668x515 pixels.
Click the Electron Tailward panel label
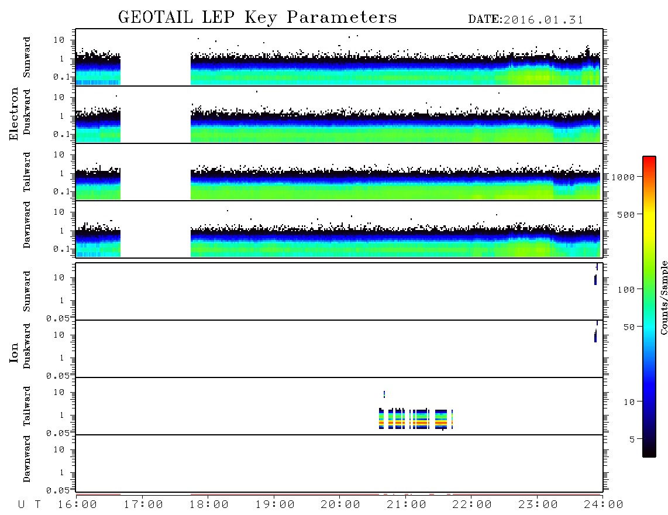point(26,172)
